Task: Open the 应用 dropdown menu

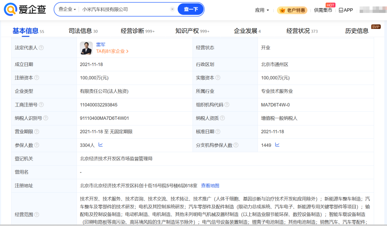Action: coord(262,10)
